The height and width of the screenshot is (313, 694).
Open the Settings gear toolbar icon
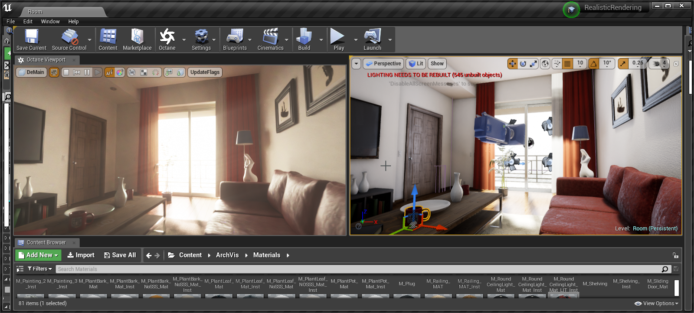[x=201, y=39]
